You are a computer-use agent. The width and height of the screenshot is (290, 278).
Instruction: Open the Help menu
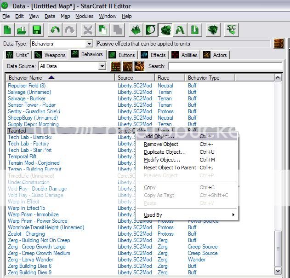pyautogui.click(x=127, y=16)
